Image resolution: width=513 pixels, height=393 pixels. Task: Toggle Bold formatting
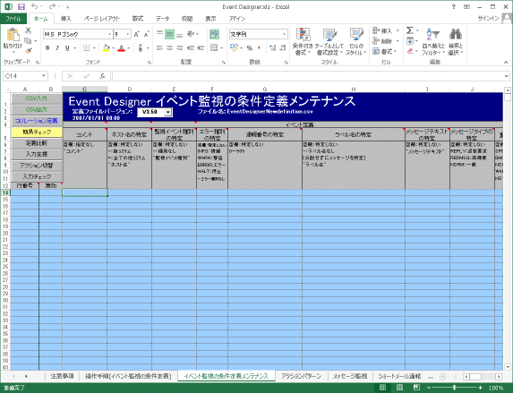click(47, 48)
